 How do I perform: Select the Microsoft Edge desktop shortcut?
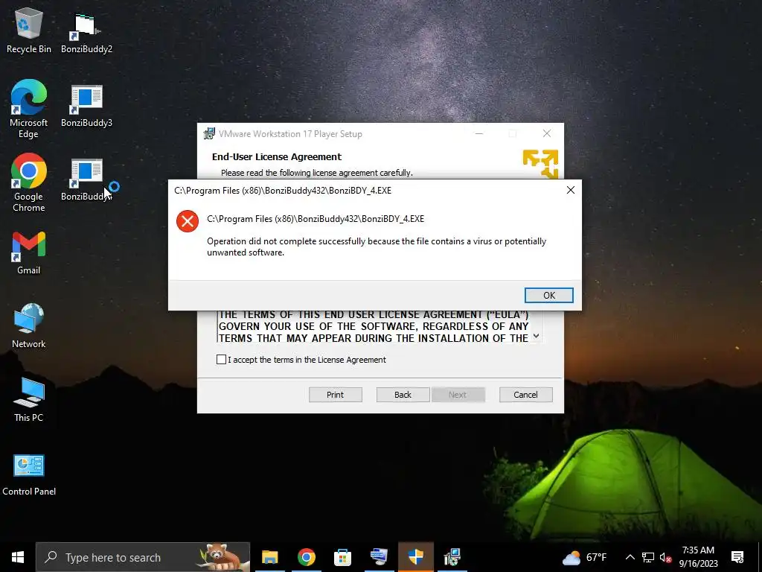(29, 109)
